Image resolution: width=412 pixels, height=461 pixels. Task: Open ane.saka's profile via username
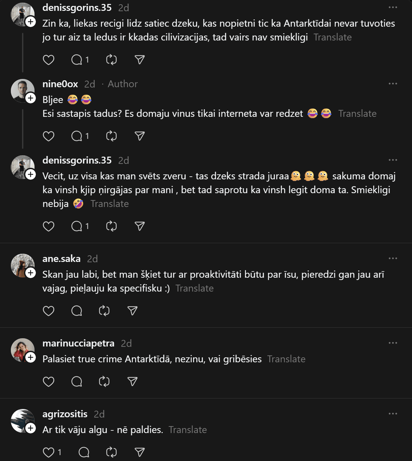(x=61, y=259)
